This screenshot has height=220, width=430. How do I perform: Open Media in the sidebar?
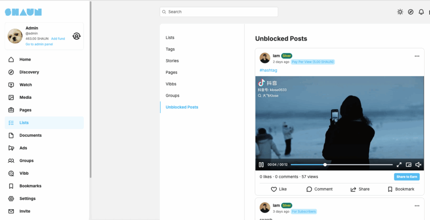[44, 97]
